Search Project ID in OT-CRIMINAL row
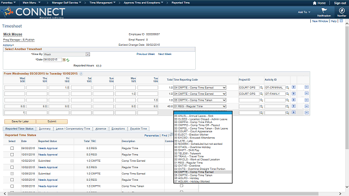The image size is (349, 196). click(x=262, y=88)
